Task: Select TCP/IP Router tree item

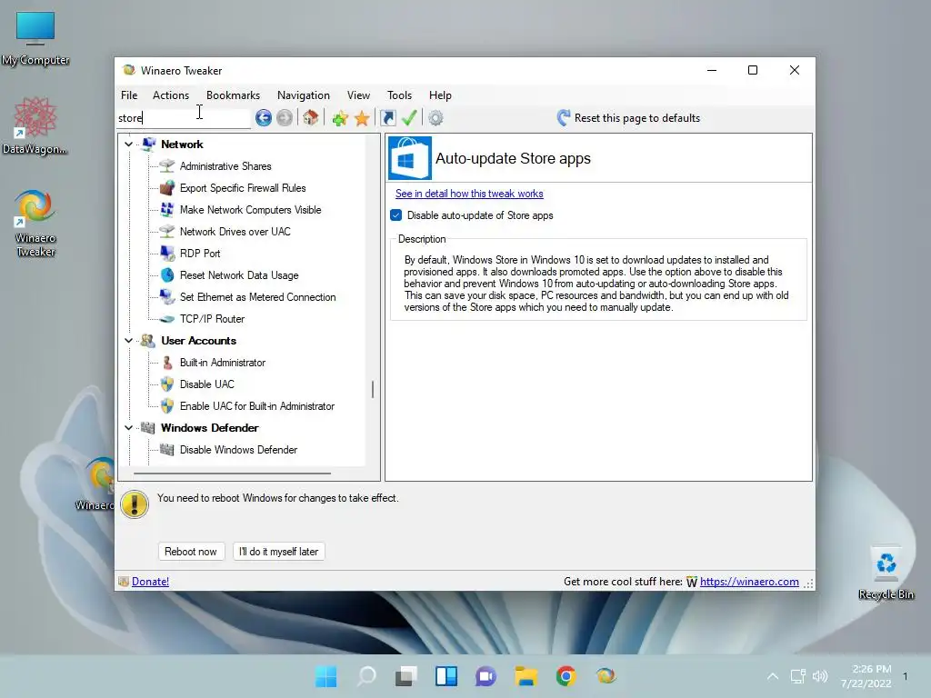Action: (x=212, y=319)
